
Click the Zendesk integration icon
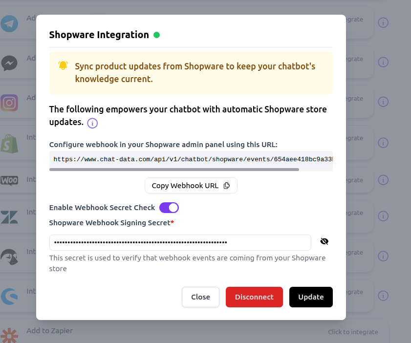(9, 218)
